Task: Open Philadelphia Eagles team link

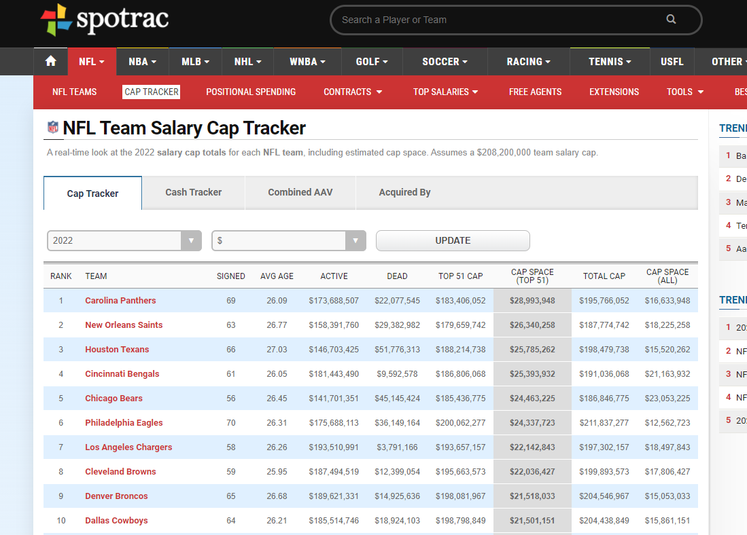Action: [124, 423]
